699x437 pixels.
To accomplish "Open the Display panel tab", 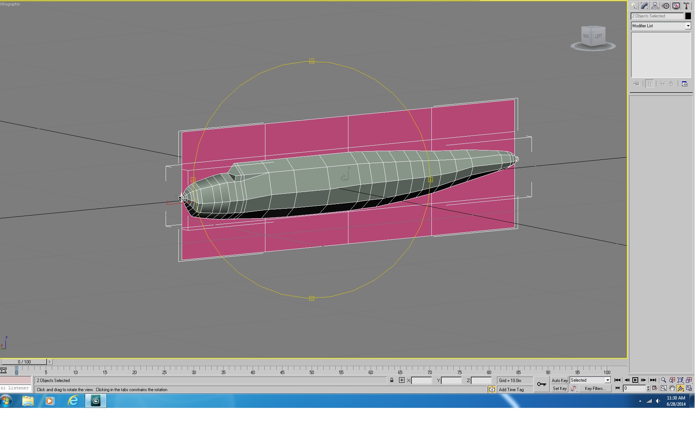I will [x=676, y=6].
